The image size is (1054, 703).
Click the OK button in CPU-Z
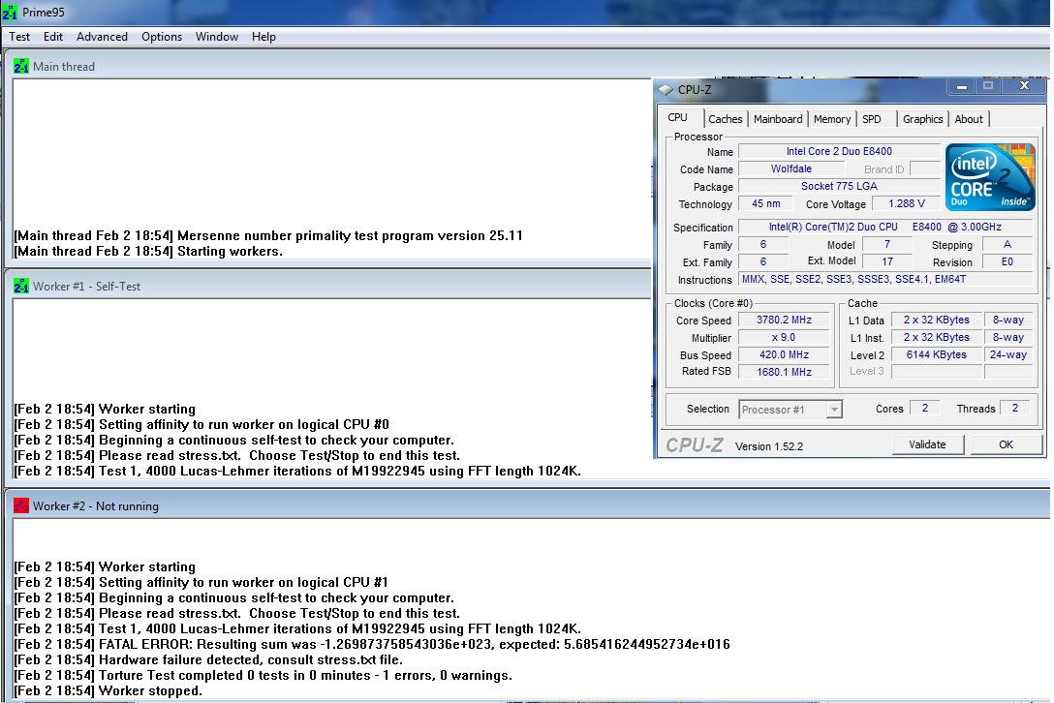point(1006,444)
